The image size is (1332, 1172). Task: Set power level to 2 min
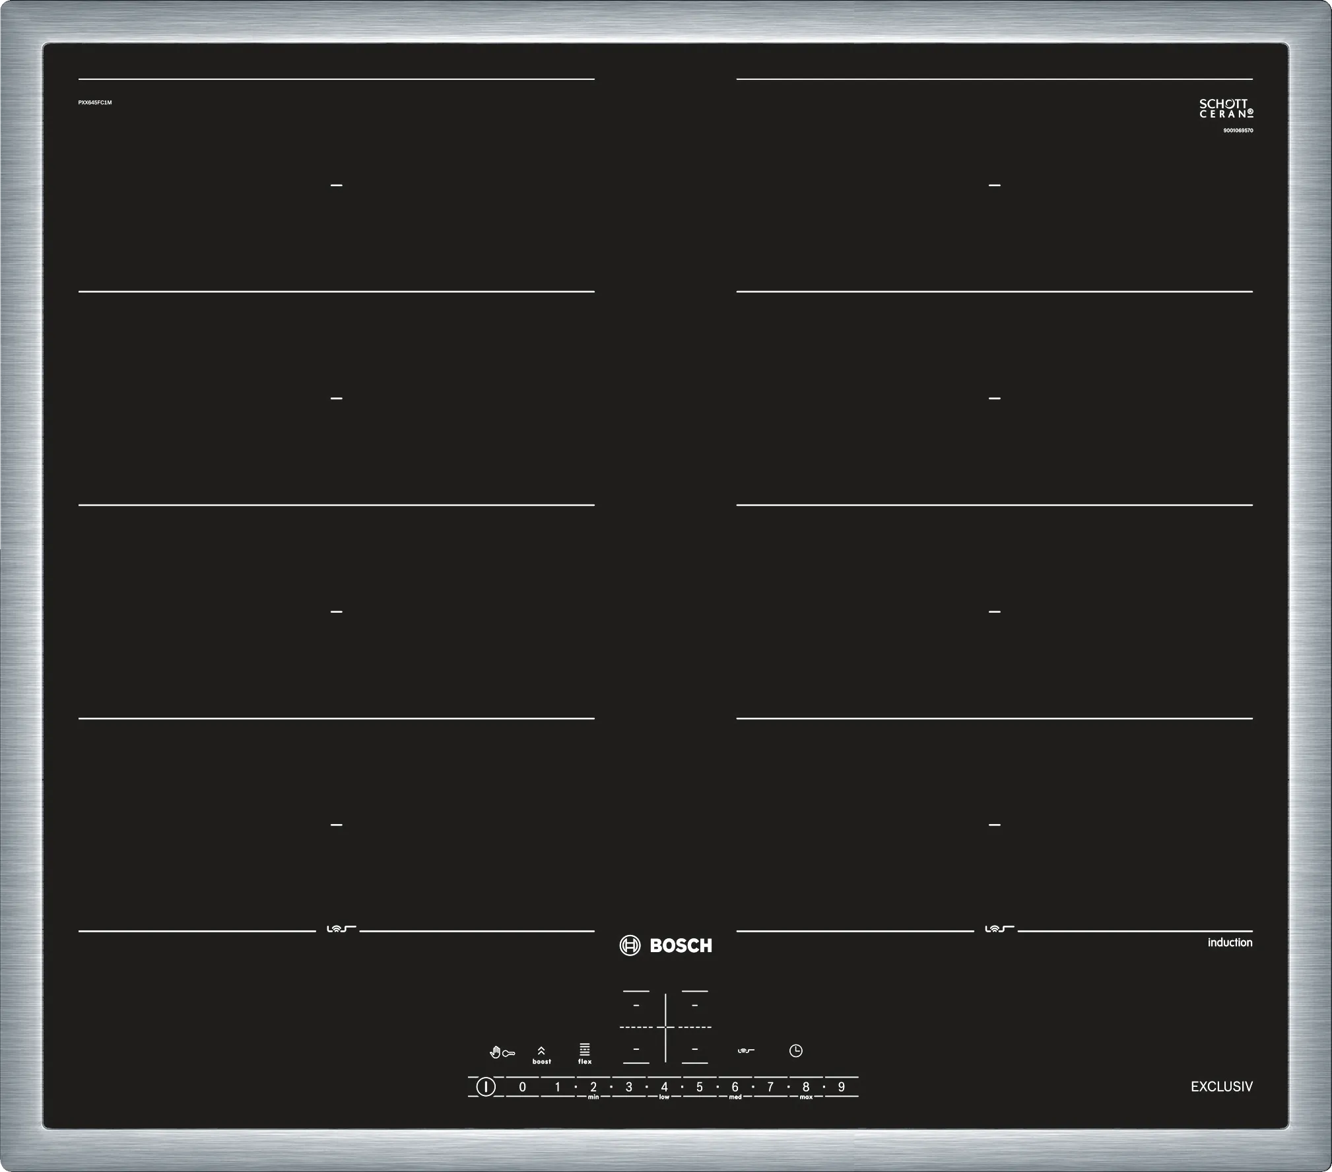[x=593, y=1087]
